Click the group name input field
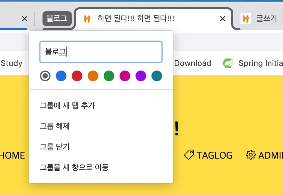This screenshot has width=283, height=195. pyautogui.click(x=101, y=52)
